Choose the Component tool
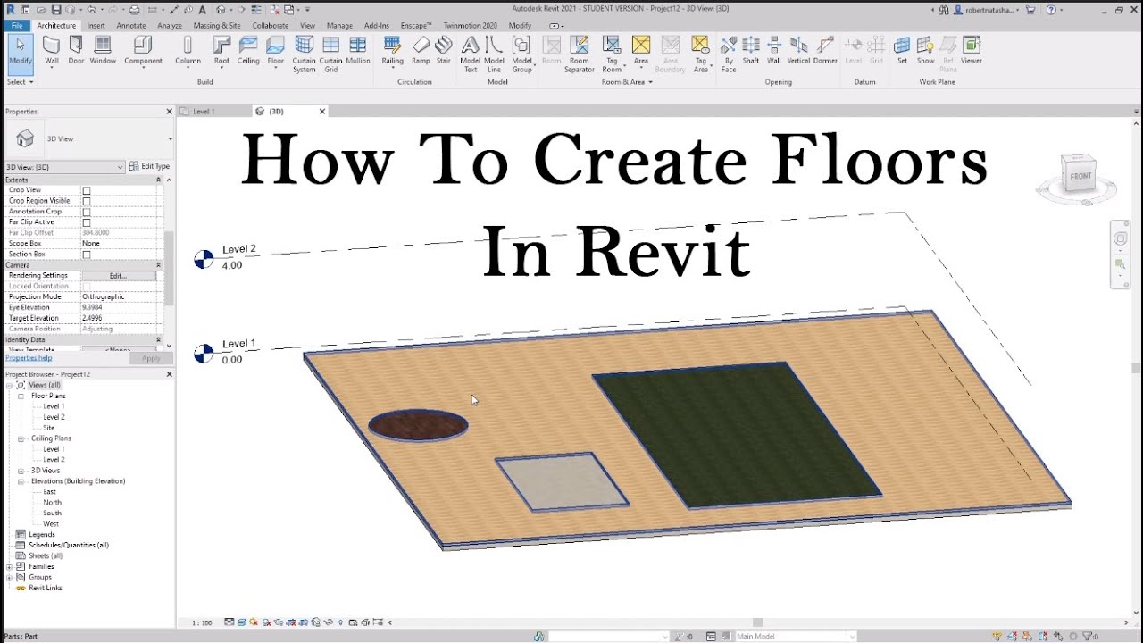 coord(143,51)
